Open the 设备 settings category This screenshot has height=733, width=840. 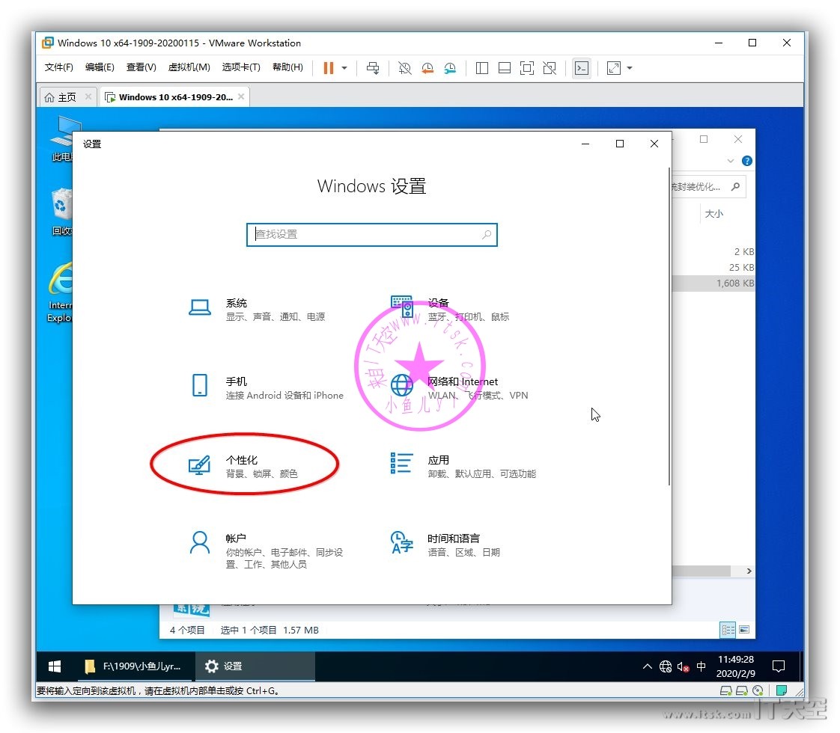450,309
